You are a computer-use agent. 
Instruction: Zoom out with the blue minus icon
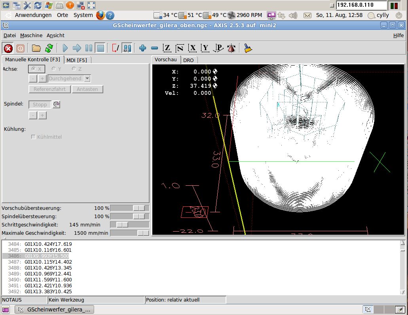click(x=155, y=48)
